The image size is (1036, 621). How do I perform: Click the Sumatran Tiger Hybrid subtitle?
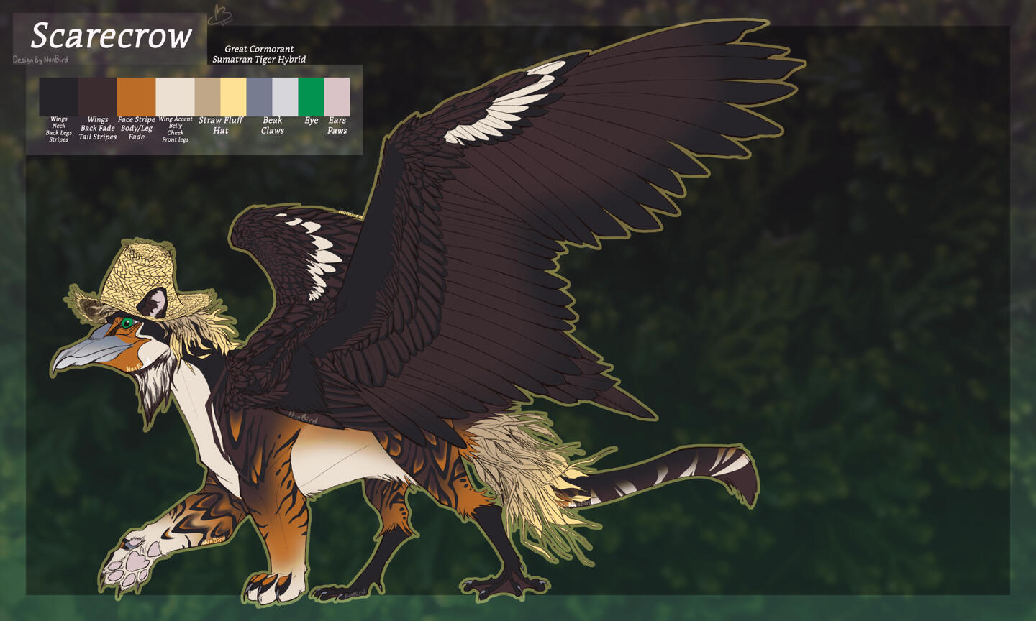(259, 60)
